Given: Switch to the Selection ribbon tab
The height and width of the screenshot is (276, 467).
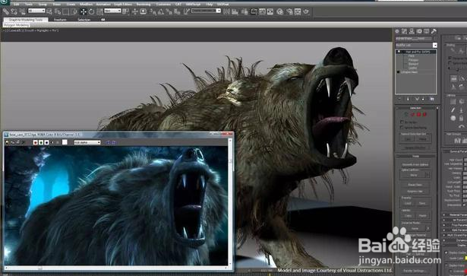Looking at the screenshot, I should (84, 20).
